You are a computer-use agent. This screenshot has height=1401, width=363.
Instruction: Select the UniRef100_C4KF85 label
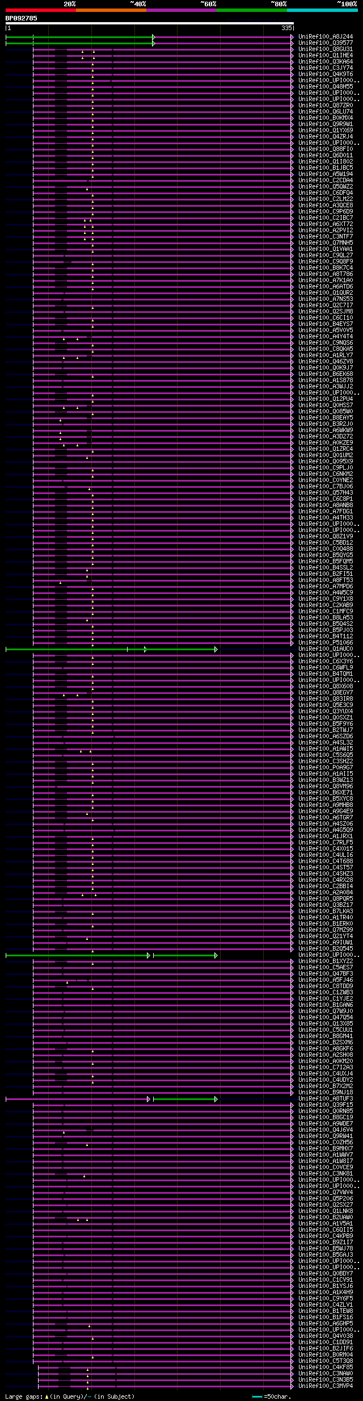click(x=326, y=1367)
